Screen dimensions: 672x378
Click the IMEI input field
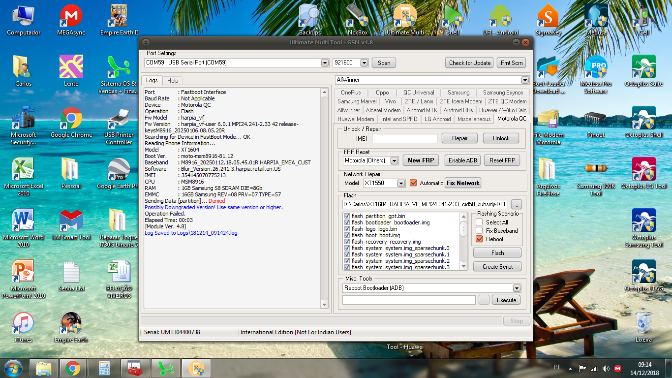pyautogui.click(x=404, y=139)
